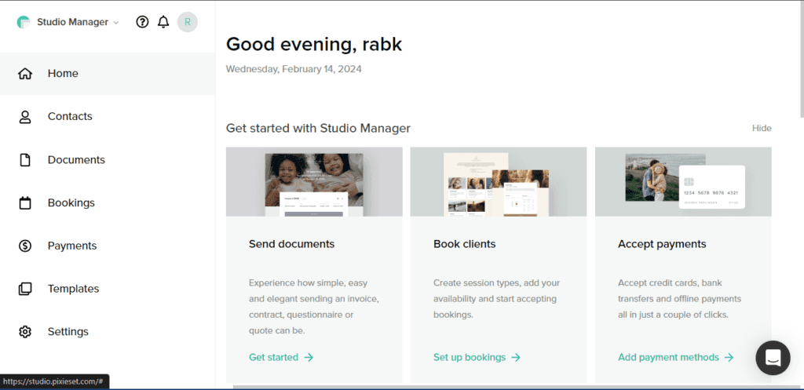Click the Contacts person icon

coord(25,117)
